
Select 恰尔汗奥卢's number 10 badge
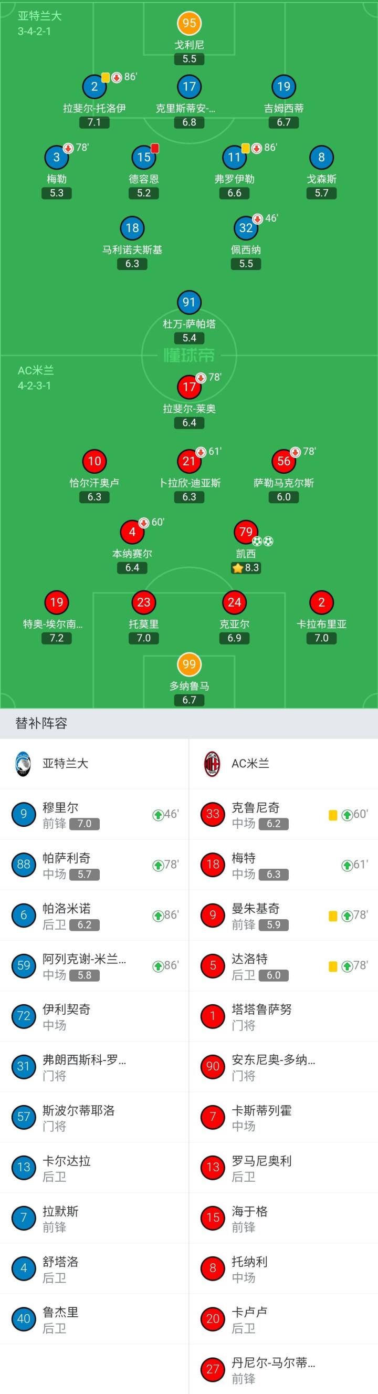(94, 461)
